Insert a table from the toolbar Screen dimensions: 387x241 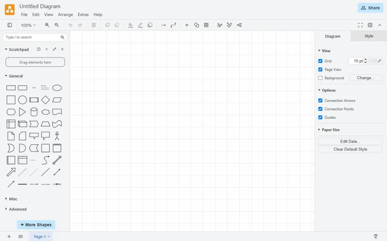206,25
